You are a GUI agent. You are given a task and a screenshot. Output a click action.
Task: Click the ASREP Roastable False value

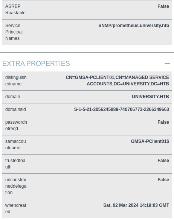[x=163, y=6]
